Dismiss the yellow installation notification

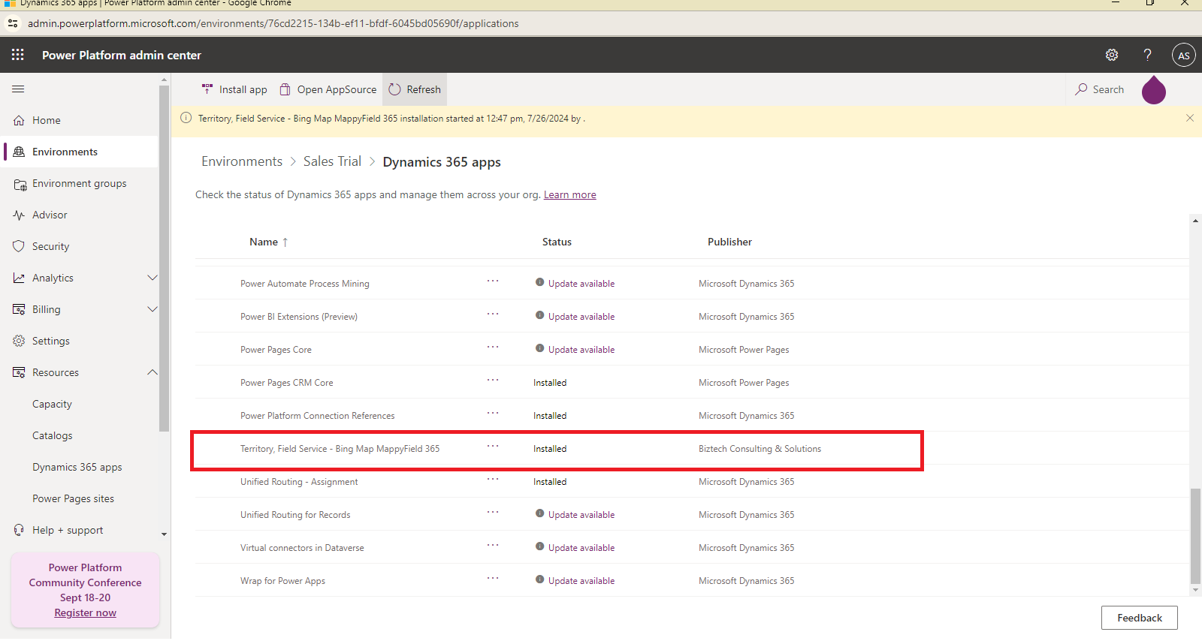[x=1190, y=118]
